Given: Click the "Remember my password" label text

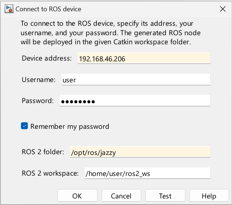Looking at the screenshot, I should coord(70,127).
